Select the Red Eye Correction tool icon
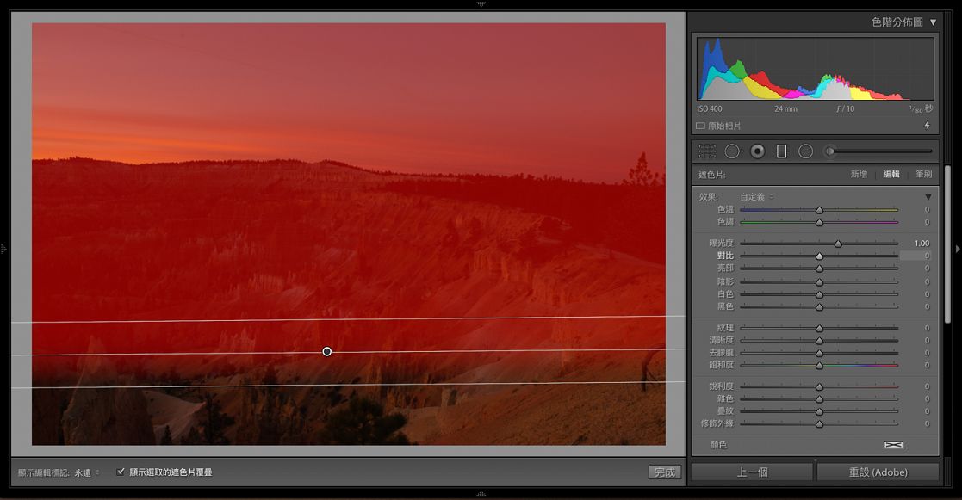The width and height of the screenshot is (962, 500). pos(758,151)
